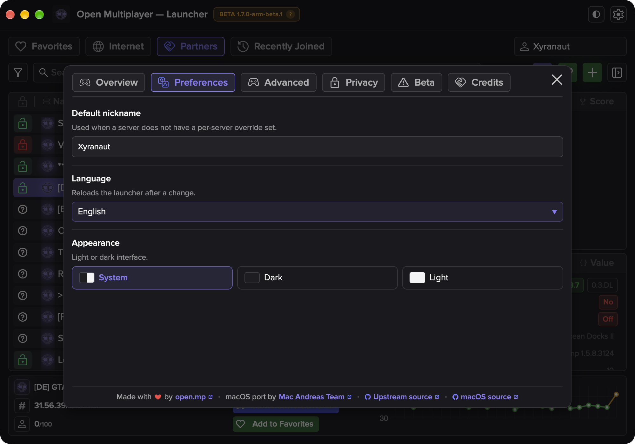
Task: Open the Language dropdown showing English
Action: 317,212
